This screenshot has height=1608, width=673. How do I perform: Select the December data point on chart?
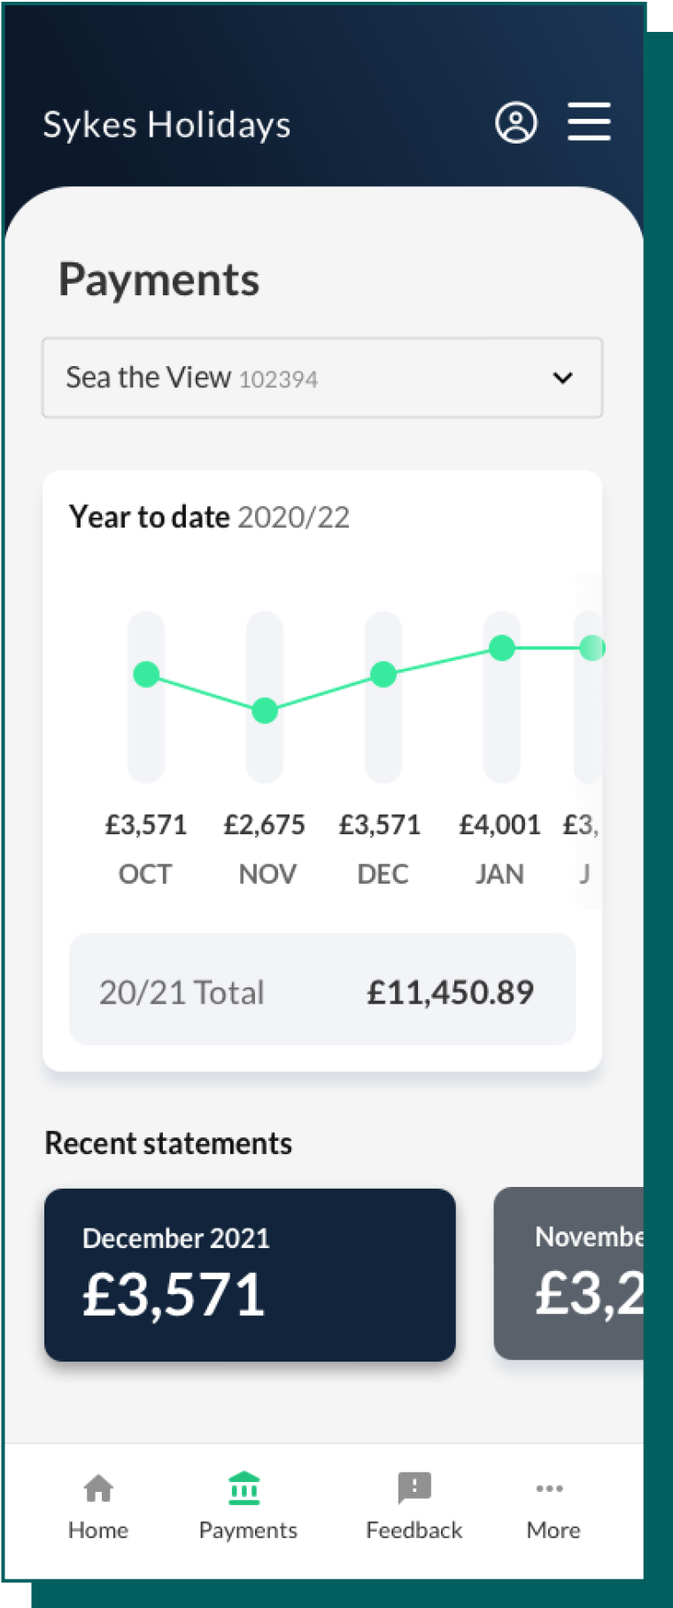click(x=383, y=675)
